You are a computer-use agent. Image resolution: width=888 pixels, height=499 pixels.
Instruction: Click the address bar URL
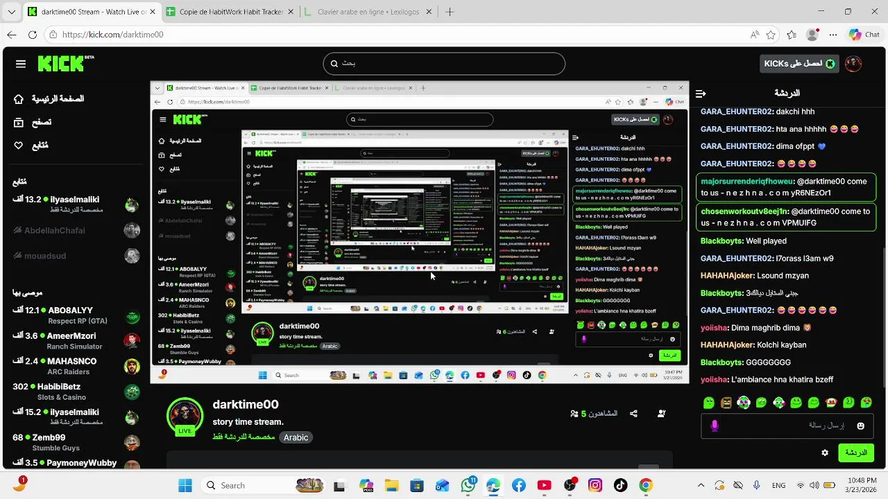point(113,35)
